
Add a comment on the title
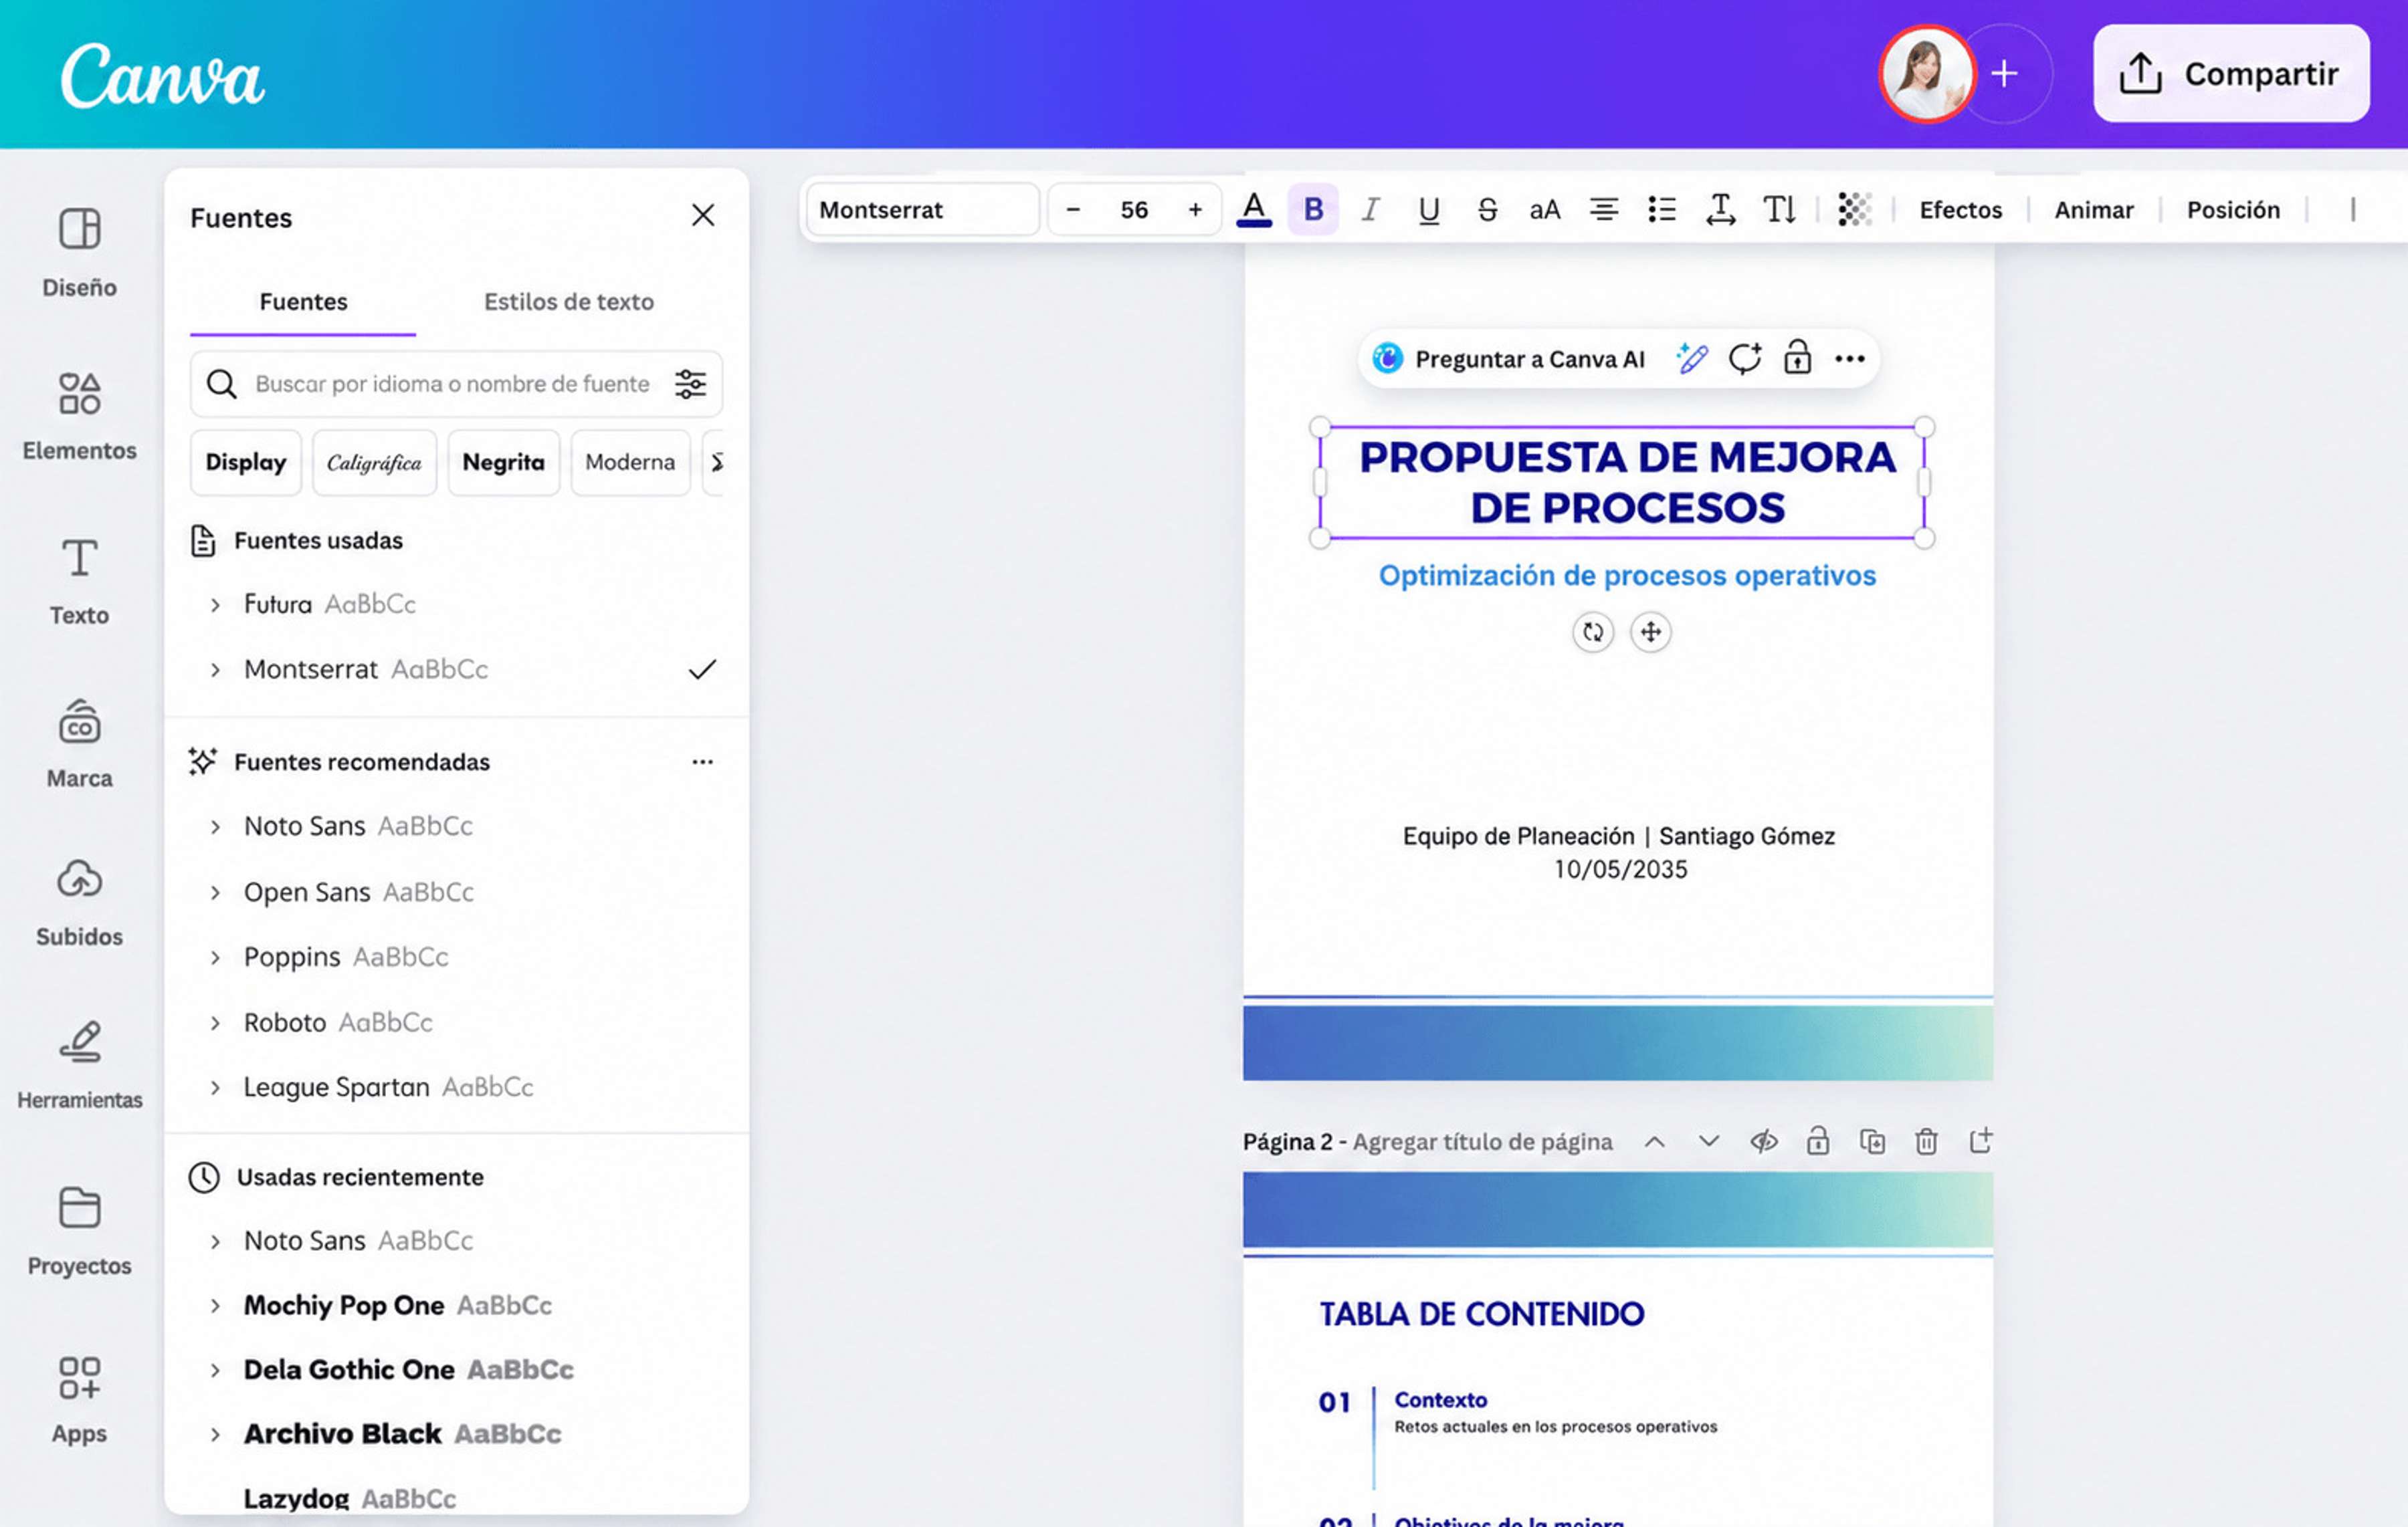point(1745,359)
